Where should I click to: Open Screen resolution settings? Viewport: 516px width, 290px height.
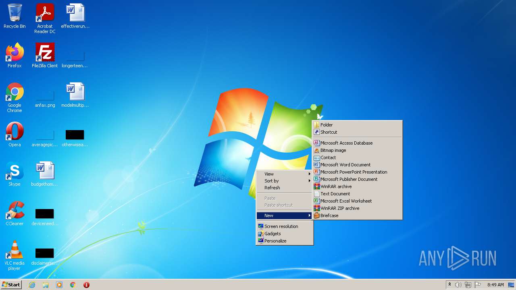coord(285,226)
